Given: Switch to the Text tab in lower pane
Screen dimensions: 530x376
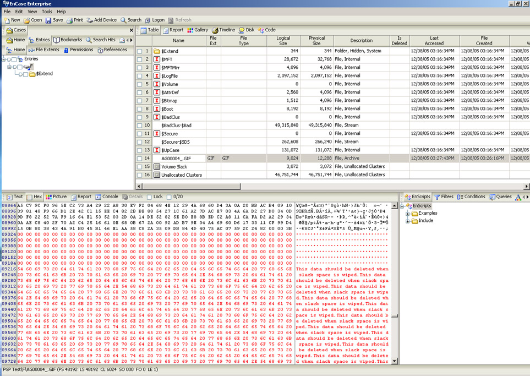Looking at the screenshot, I should pyautogui.click(x=14, y=197).
